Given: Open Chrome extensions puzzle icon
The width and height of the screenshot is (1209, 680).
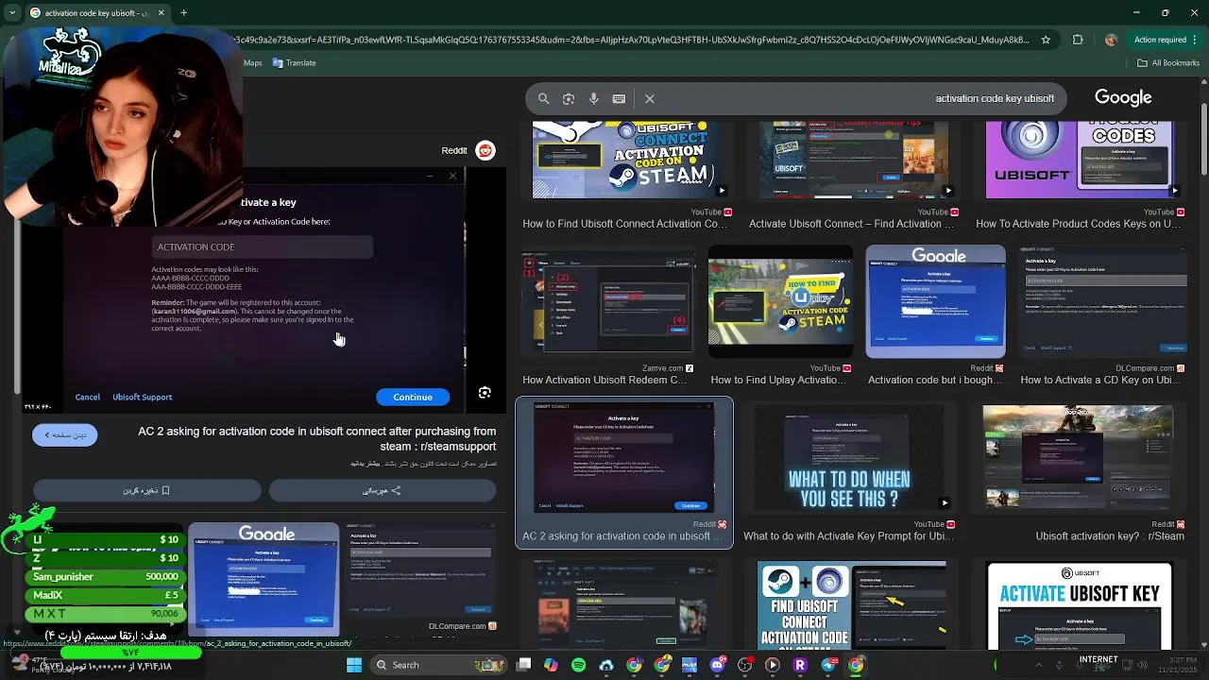Looking at the screenshot, I should pyautogui.click(x=1078, y=40).
